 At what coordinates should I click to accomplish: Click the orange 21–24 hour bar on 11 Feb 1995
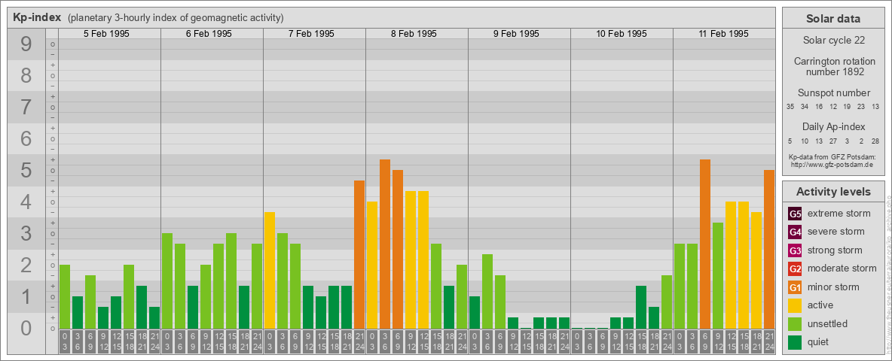[769, 249]
